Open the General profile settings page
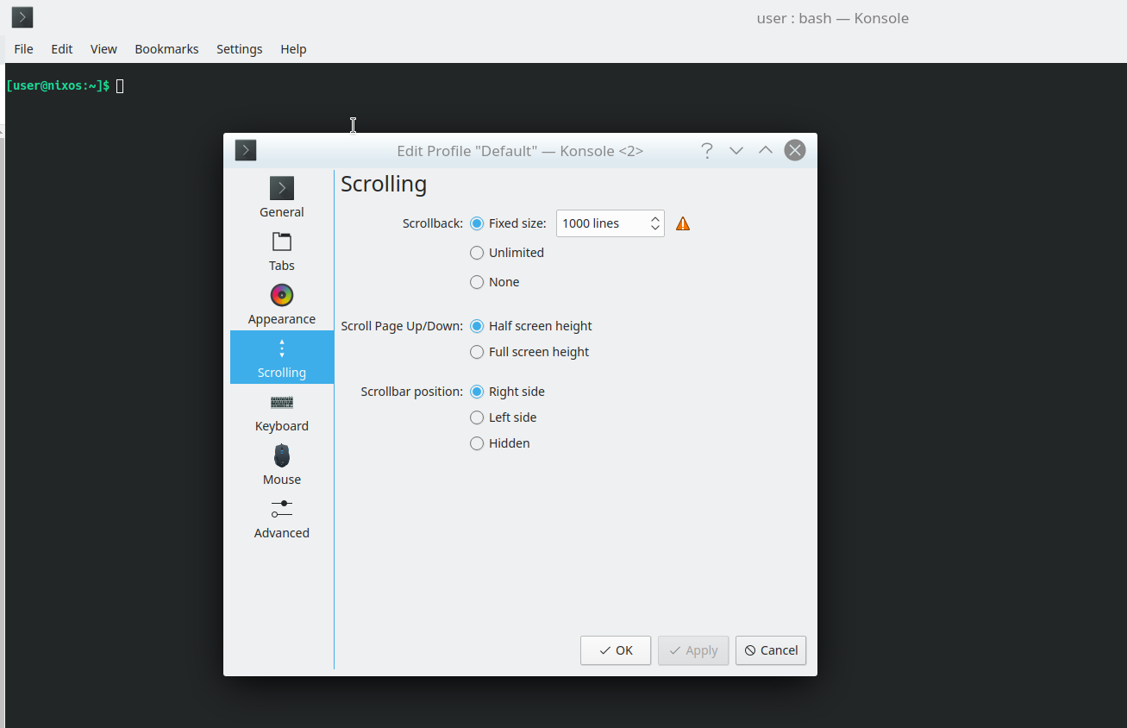The height and width of the screenshot is (728, 1127). pyautogui.click(x=282, y=197)
